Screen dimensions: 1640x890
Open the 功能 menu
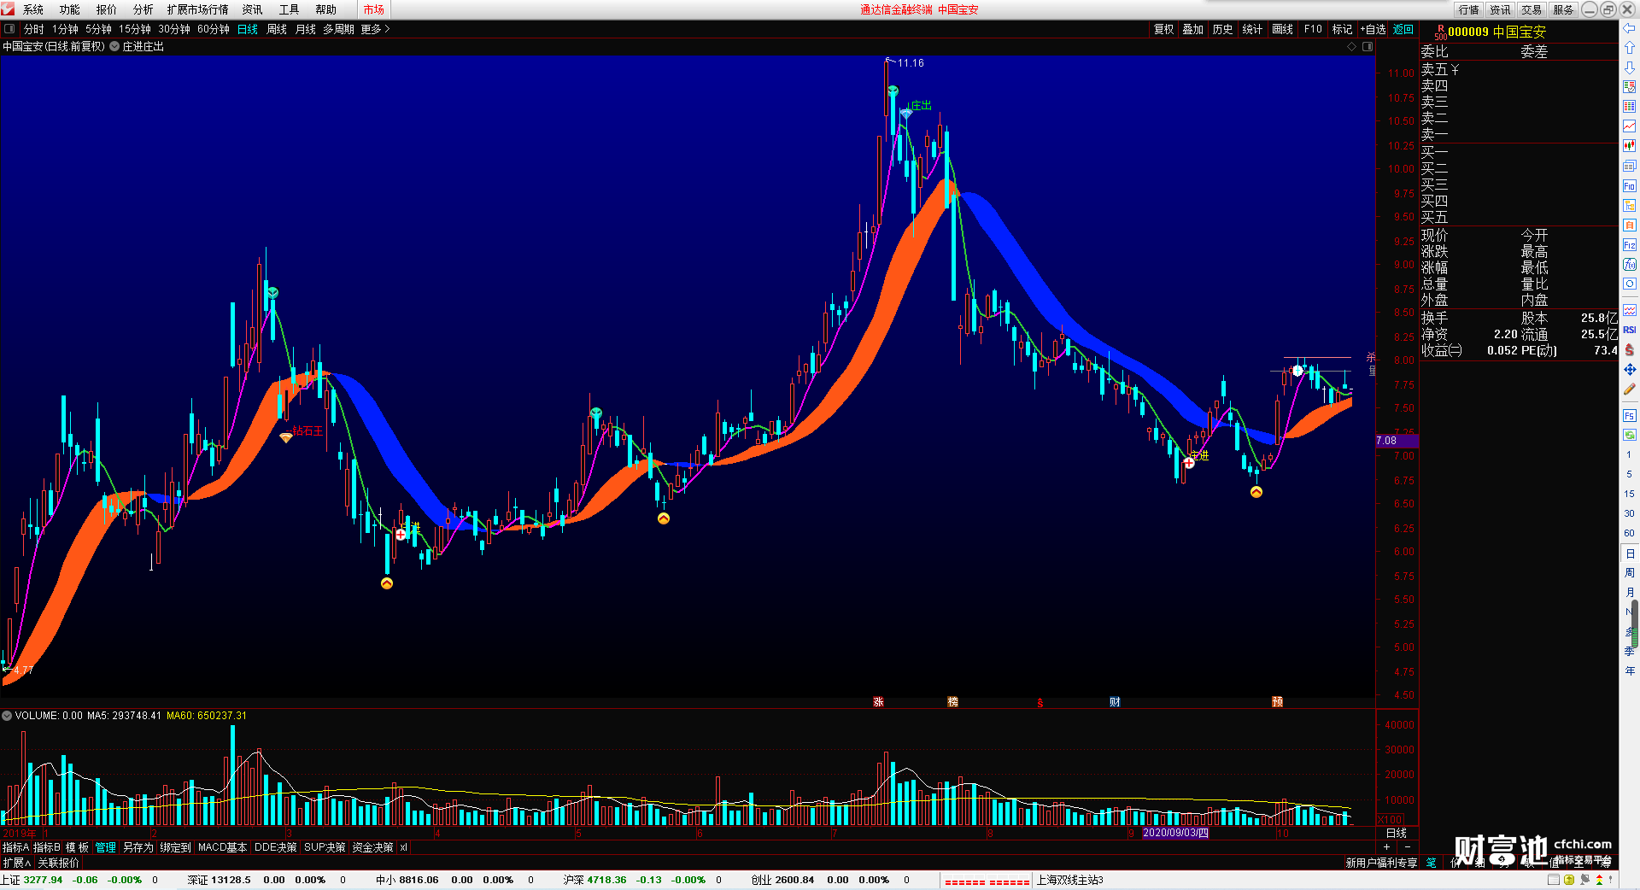(70, 9)
